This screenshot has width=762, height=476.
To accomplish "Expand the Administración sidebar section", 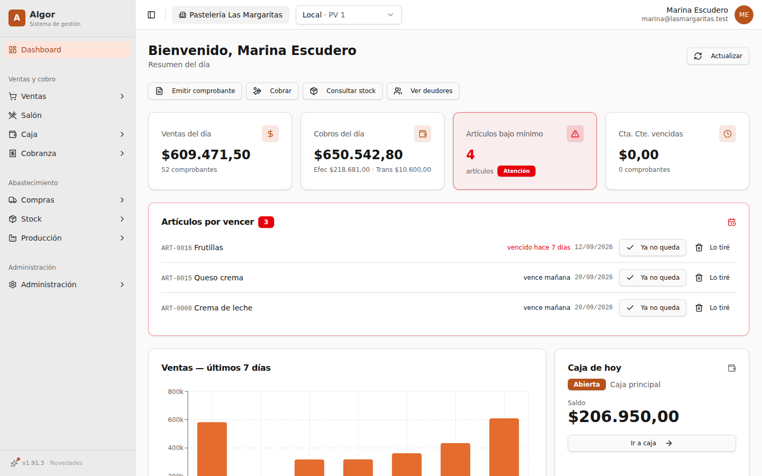I will click(x=68, y=285).
